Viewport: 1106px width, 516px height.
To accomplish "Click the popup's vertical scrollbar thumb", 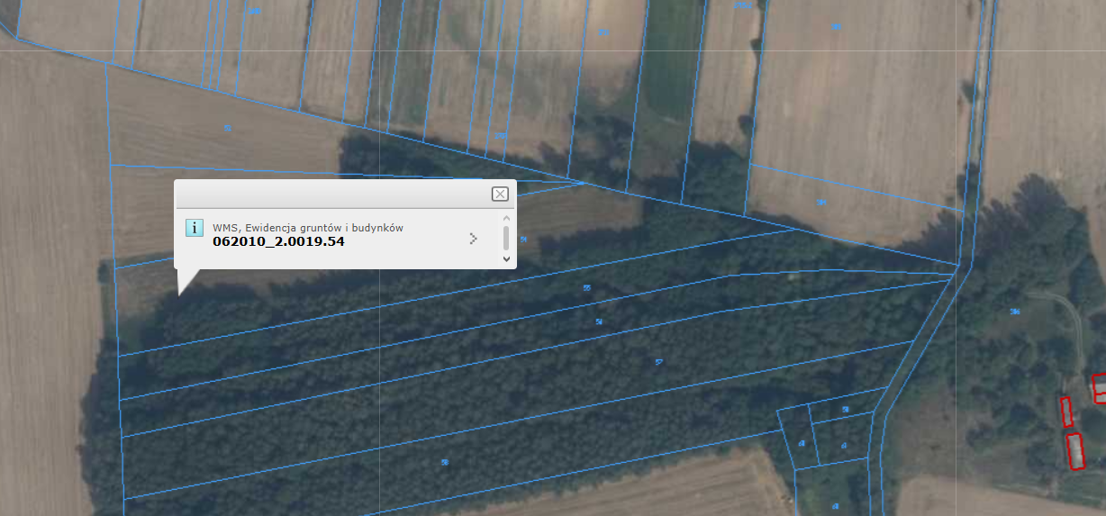I will (x=506, y=238).
